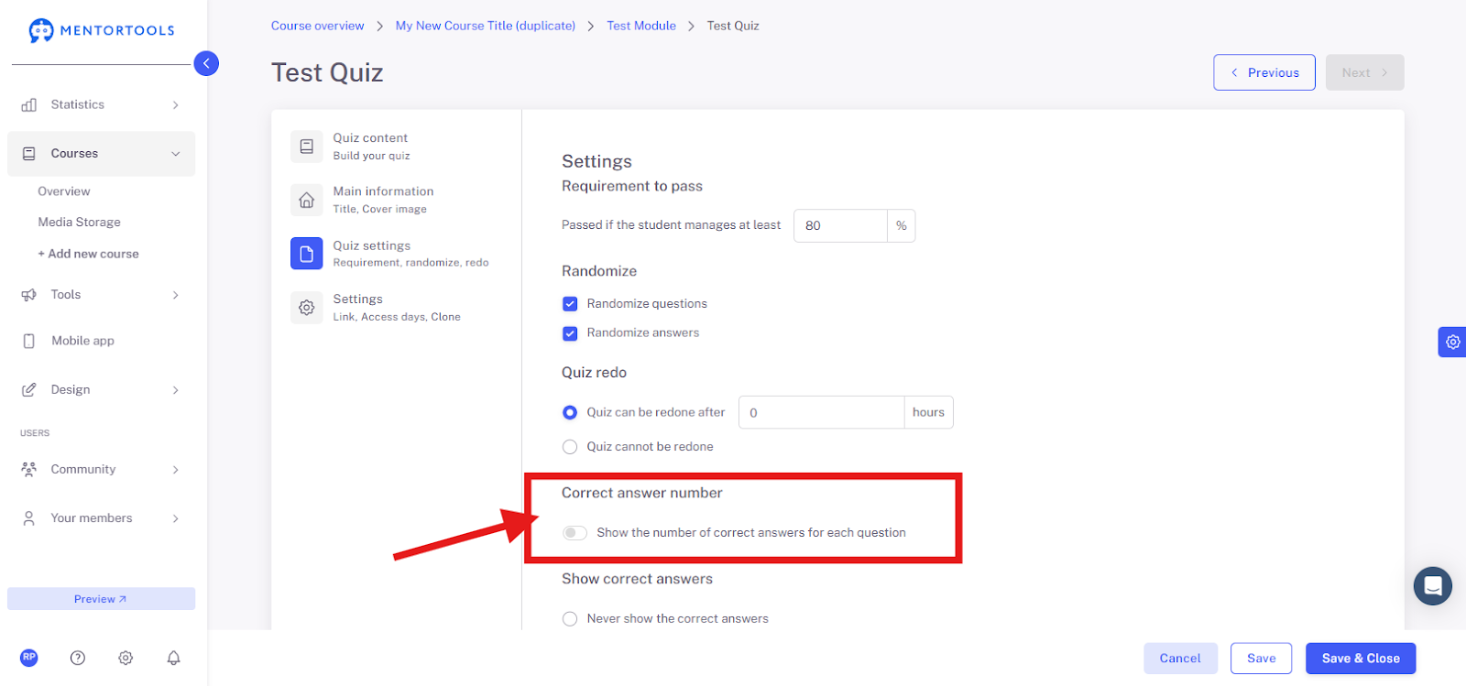
Task: Click the Your members person icon
Action: (29, 518)
